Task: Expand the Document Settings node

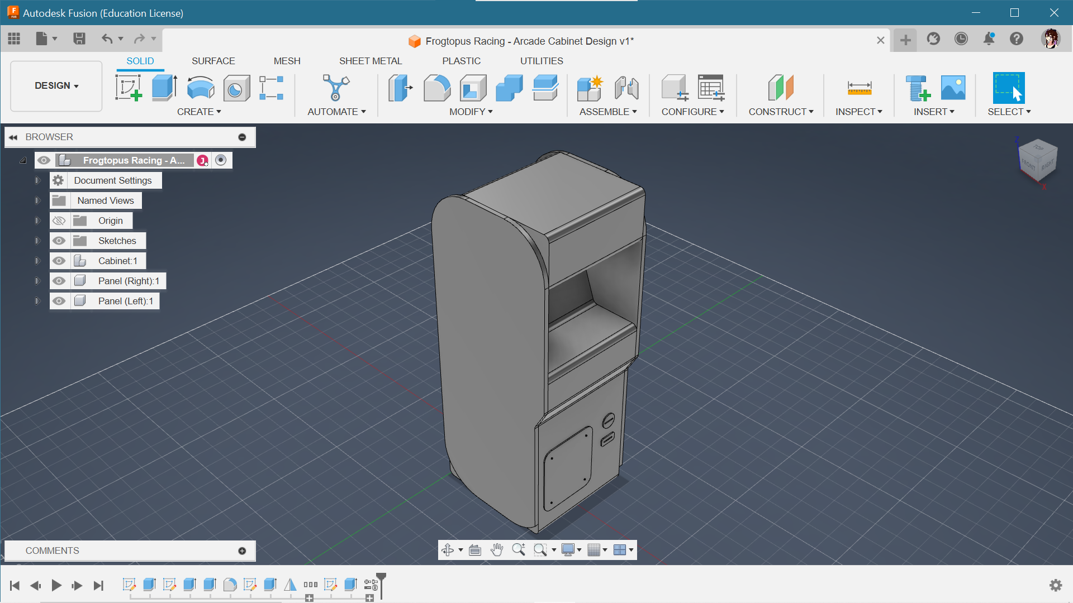Action: pos(37,180)
